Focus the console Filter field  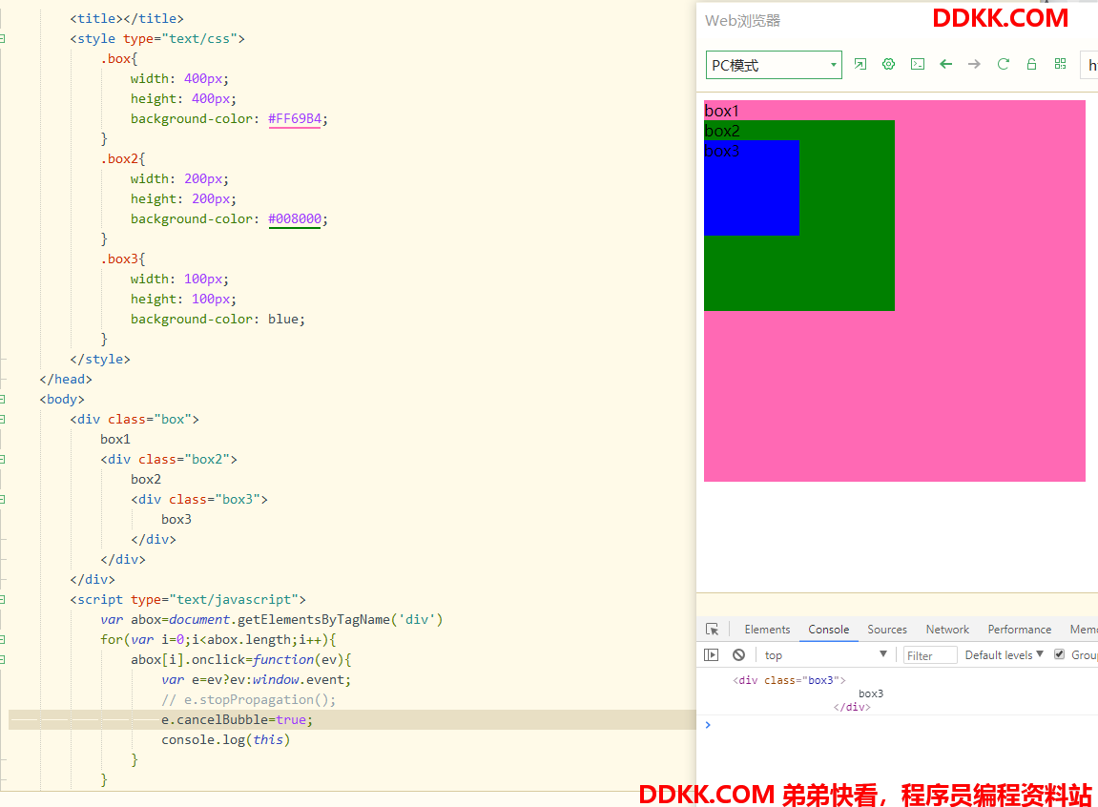coord(930,655)
